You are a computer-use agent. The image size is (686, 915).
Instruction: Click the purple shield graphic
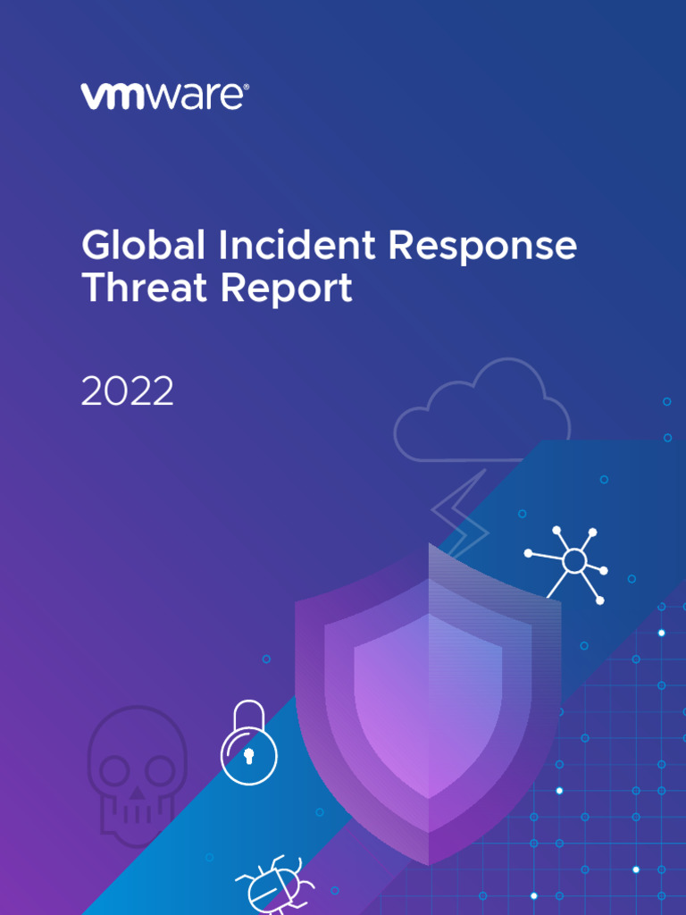tap(428, 704)
